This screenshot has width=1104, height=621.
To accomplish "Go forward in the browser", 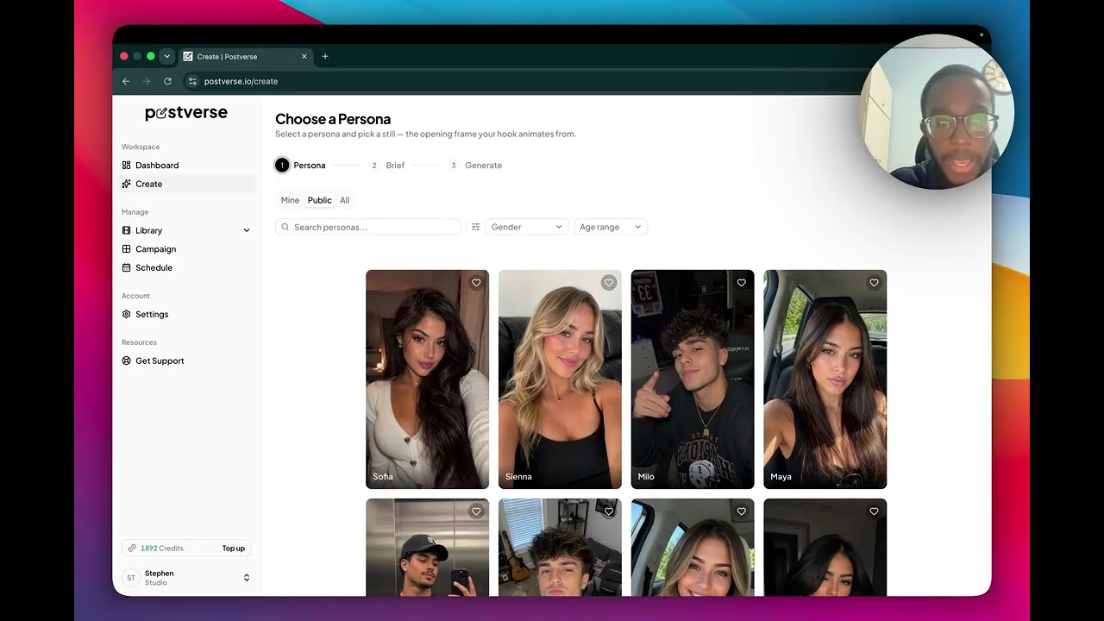I will pos(147,81).
